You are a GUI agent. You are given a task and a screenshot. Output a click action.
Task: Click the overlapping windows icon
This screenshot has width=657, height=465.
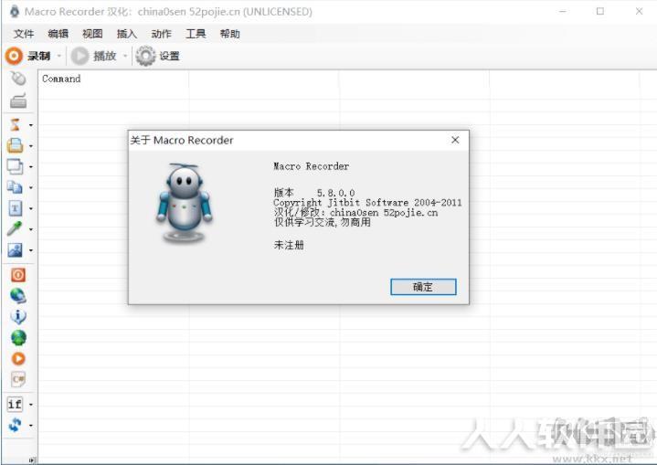pyautogui.click(x=16, y=167)
